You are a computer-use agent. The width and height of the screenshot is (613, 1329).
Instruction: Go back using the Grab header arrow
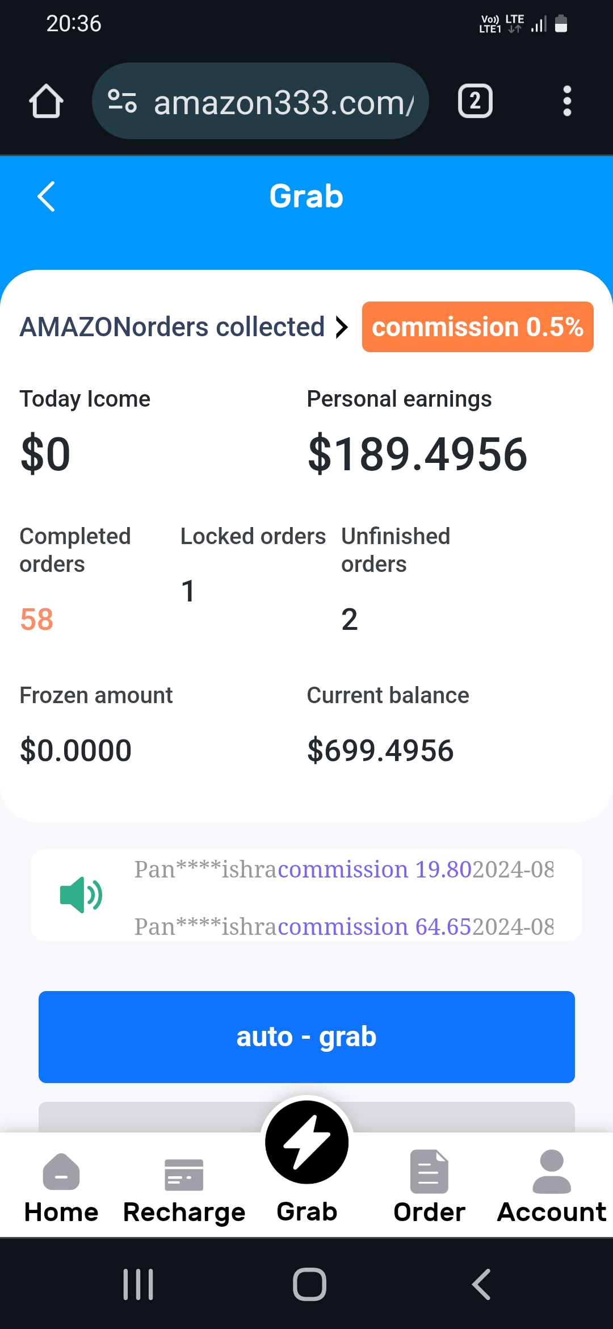[47, 197]
